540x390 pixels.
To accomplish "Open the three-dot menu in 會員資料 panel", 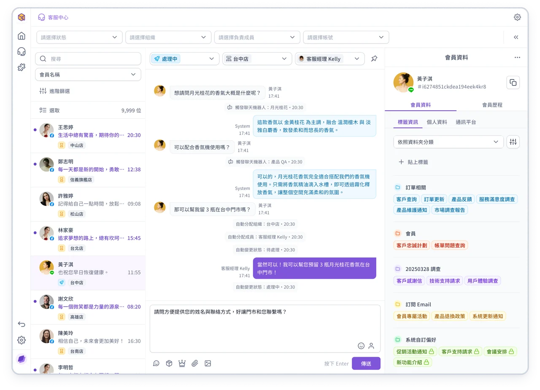I will point(517,57).
